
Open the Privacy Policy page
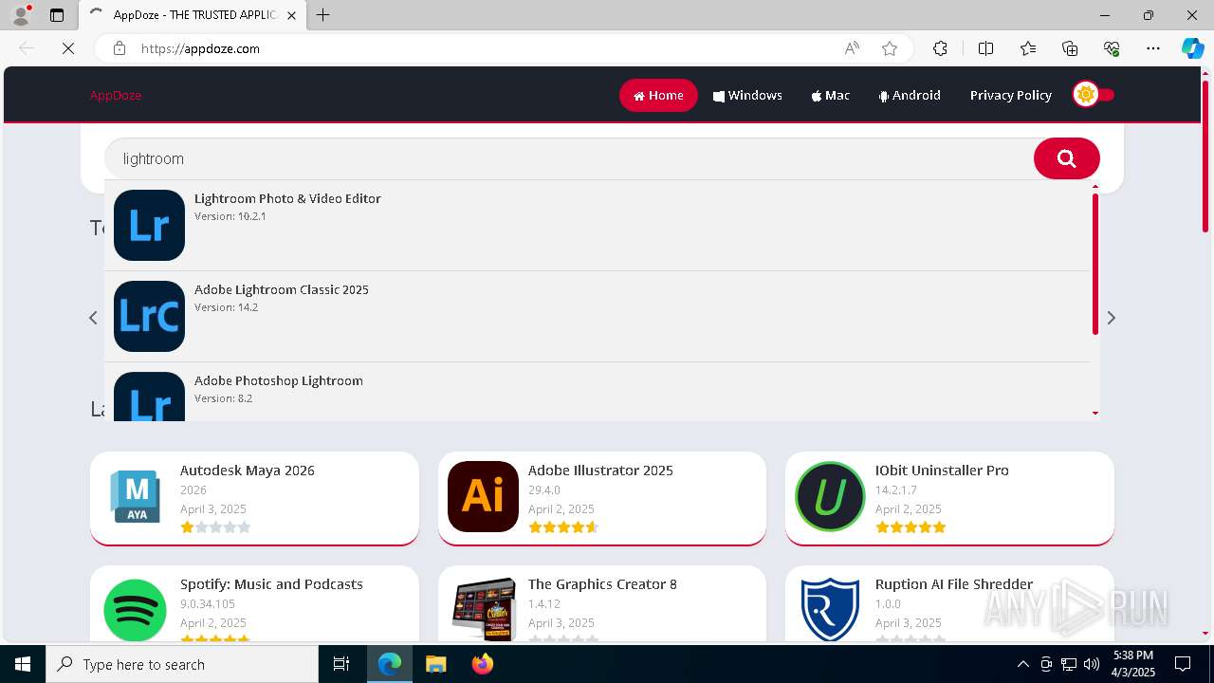pyautogui.click(x=1010, y=95)
